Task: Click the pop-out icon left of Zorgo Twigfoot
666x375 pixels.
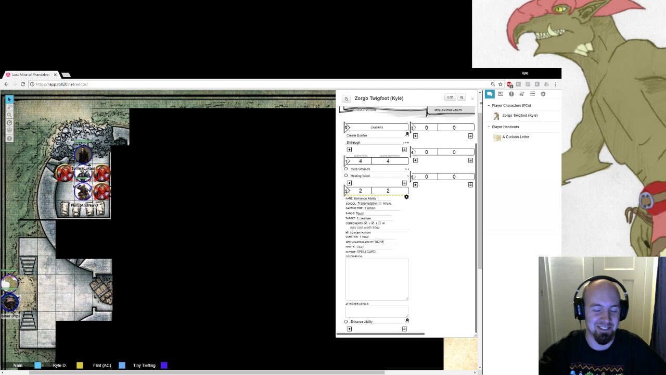Action: point(347,98)
